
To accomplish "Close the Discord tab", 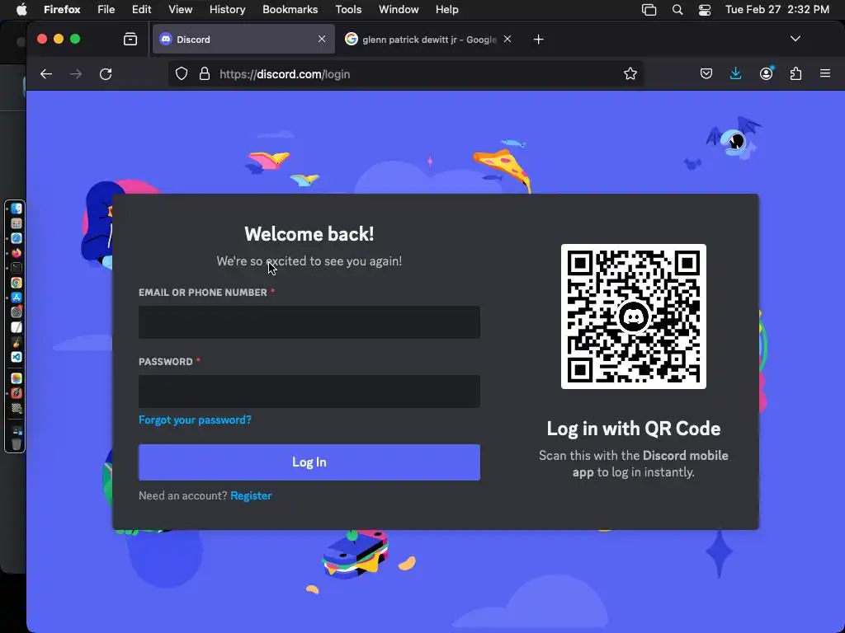I will tap(322, 39).
